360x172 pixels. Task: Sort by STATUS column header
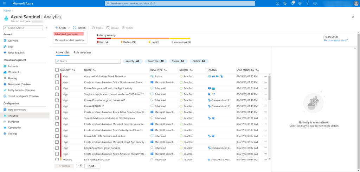(186, 70)
